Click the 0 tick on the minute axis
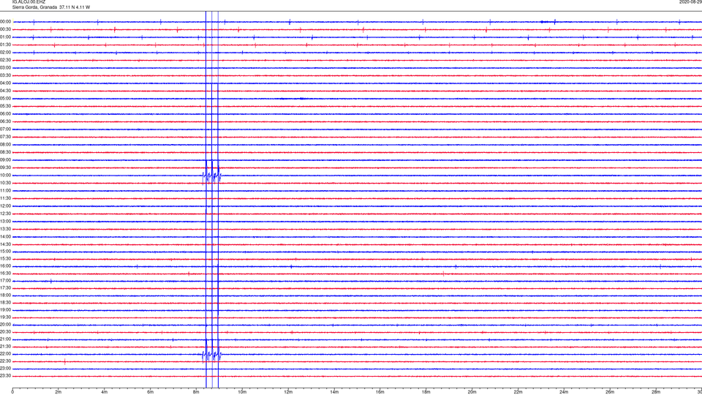The image size is (702, 395). 12,392
